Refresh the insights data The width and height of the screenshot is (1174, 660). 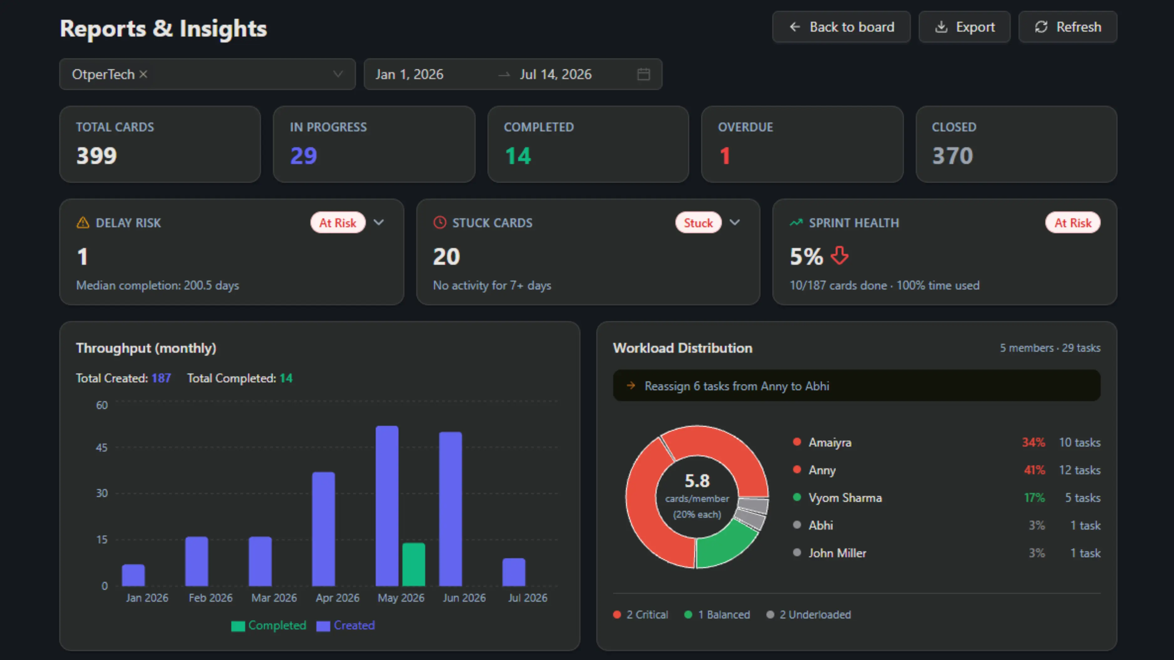point(1067,27)
